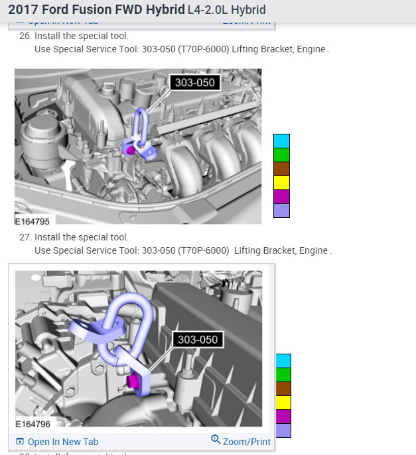Image resolution: width=416 pixels, height=455 pixels.
Task: Select brown swatch next to E164796 image
Action: (x=283, y=389)
